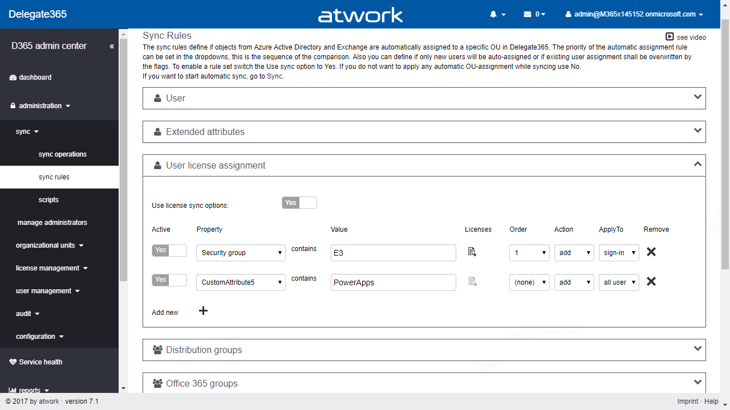The image size is (730, 410).
Task: Toggle Use license sync options switch
Action: (299, 203)
